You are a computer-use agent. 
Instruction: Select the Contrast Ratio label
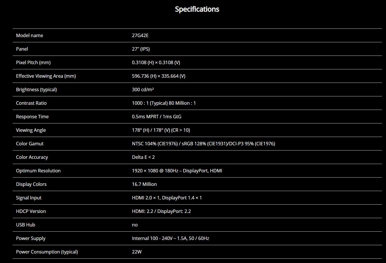pyautogui.click(x=31, y=103)
